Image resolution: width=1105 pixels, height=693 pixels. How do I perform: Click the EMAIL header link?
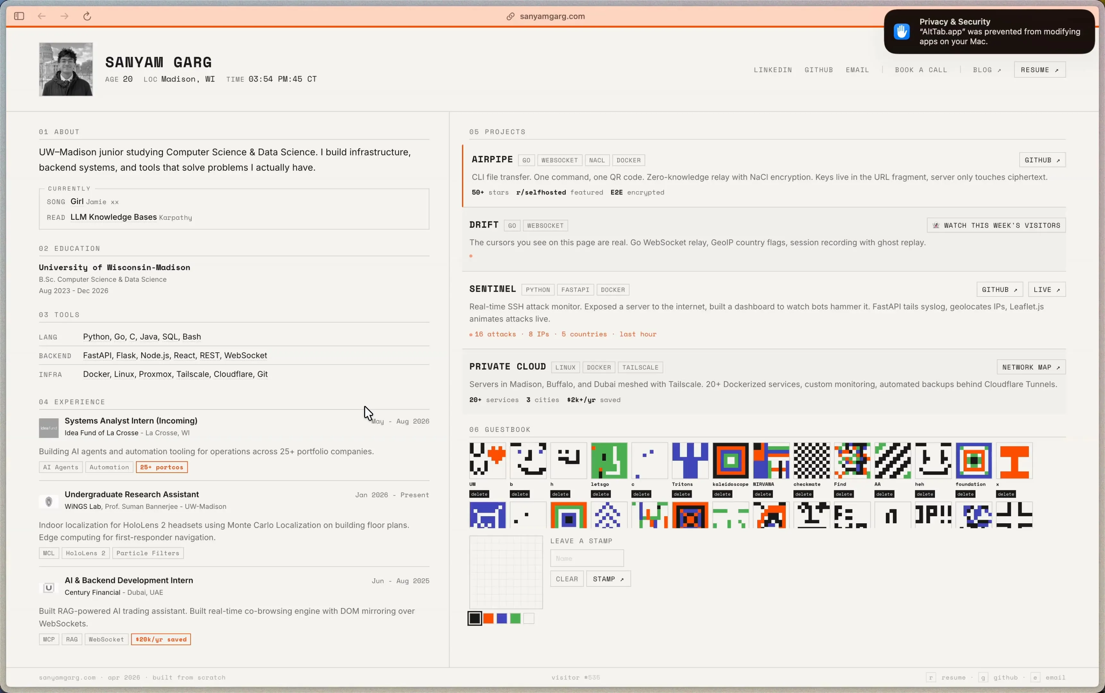[857, 70]
